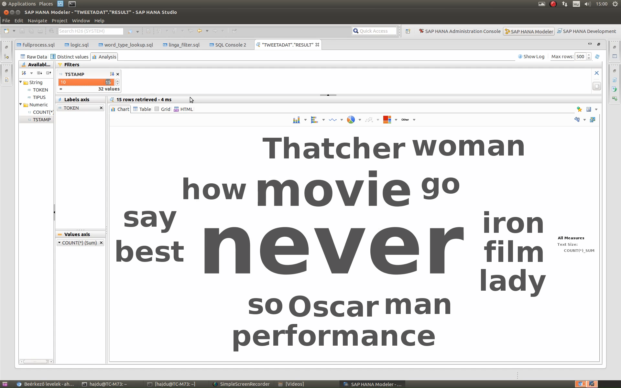The width and height of the screenshot is (621, 388).
Task: Open the linga_filter.sql tab
Action: point(181,45)
